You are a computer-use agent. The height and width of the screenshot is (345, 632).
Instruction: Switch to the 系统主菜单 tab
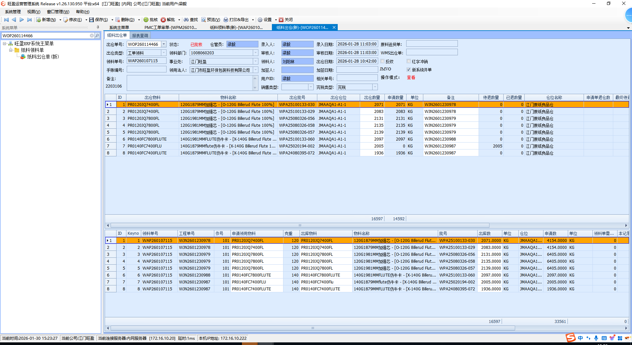click(119, 28)
